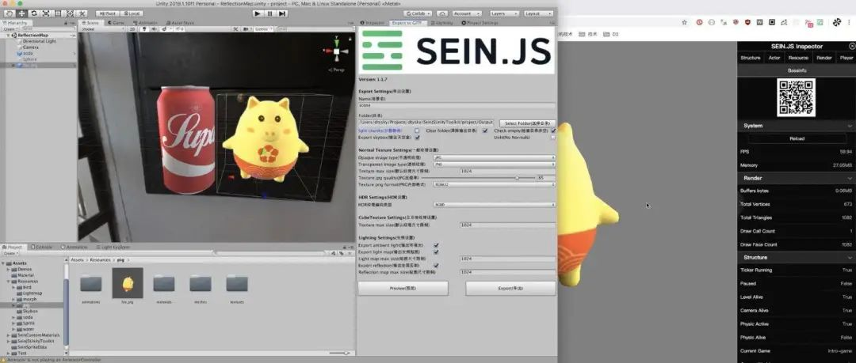Image resolution: width=856 pixels, height=363 pixels.
Task: Toggle Export ambient light checkbox
Action: pos(436,245)
